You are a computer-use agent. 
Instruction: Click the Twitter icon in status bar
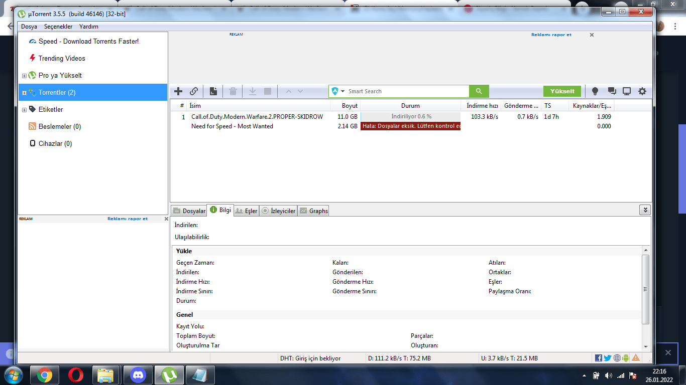click(x=608, y=358)
